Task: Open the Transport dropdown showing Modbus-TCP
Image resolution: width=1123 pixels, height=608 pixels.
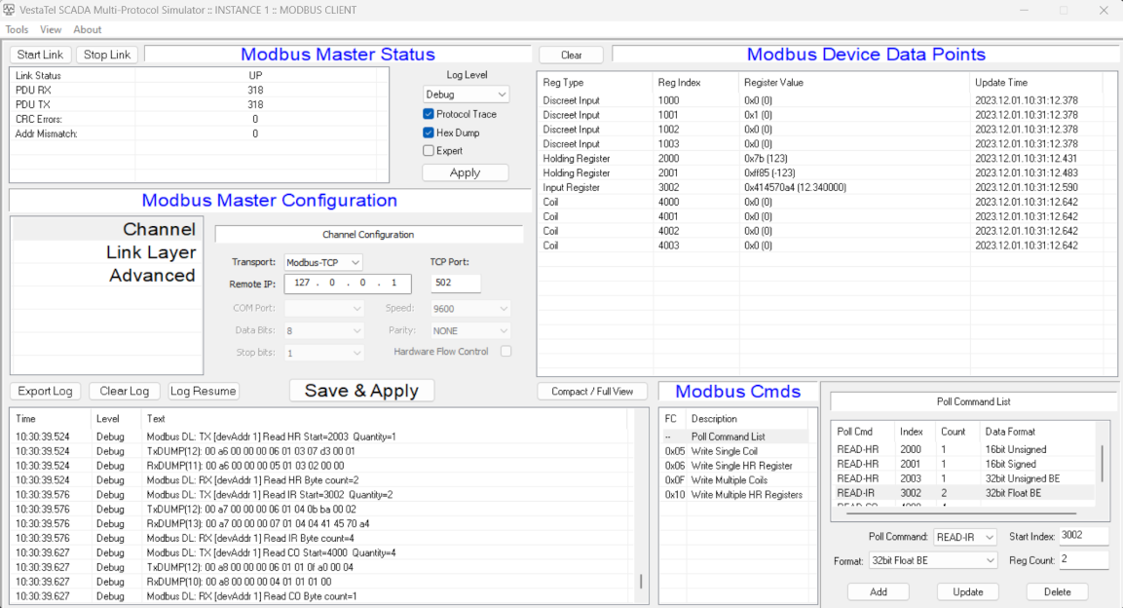Action: pyautogui.click(x=323, y=262)
